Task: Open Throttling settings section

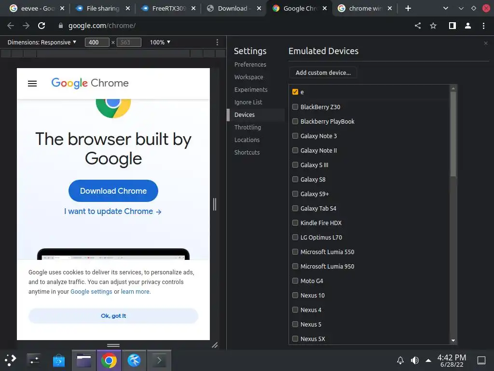Action: (x=247, y=127)
